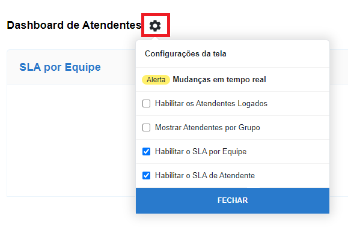
Task: Click the empty body of SLA por Equipe card
Action: click(x=71, y=140)
